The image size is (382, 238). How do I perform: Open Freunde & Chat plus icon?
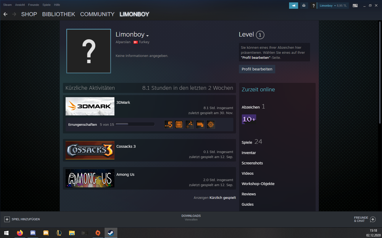click(x=373, y=219)
